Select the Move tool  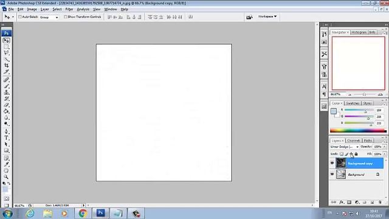[x=7, y=40]
